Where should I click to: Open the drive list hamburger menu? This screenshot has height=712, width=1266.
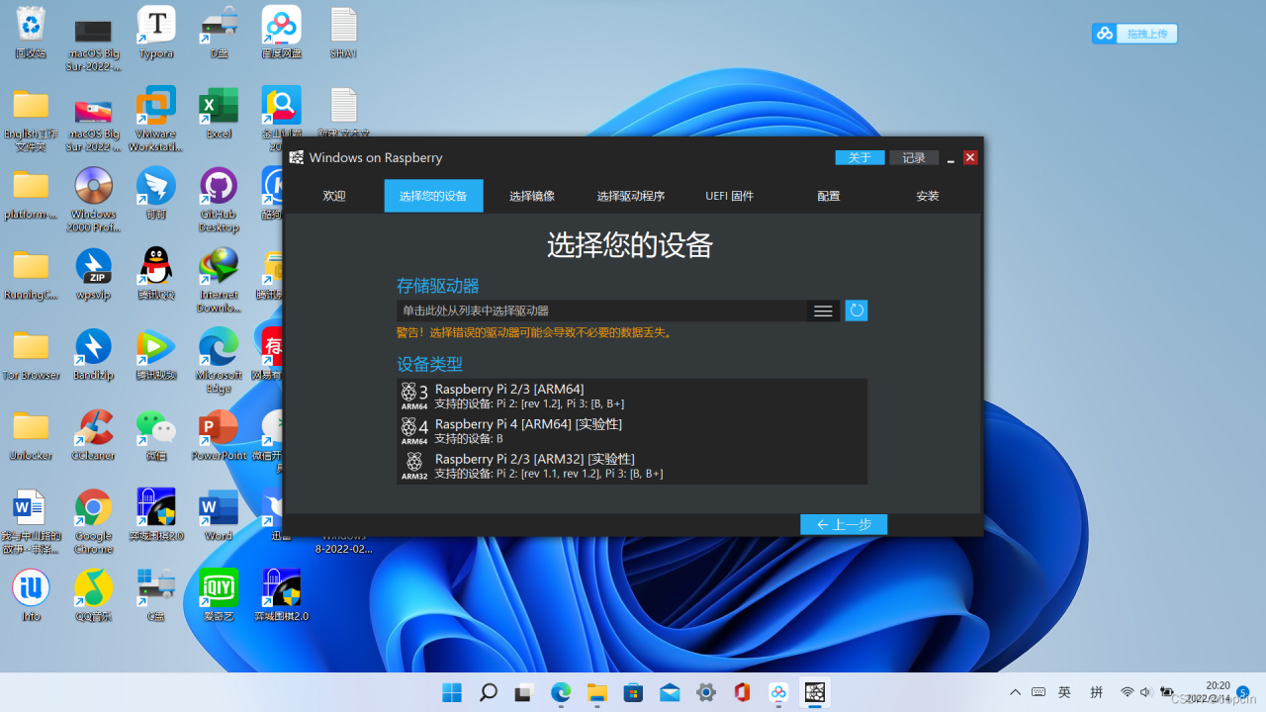823,311
